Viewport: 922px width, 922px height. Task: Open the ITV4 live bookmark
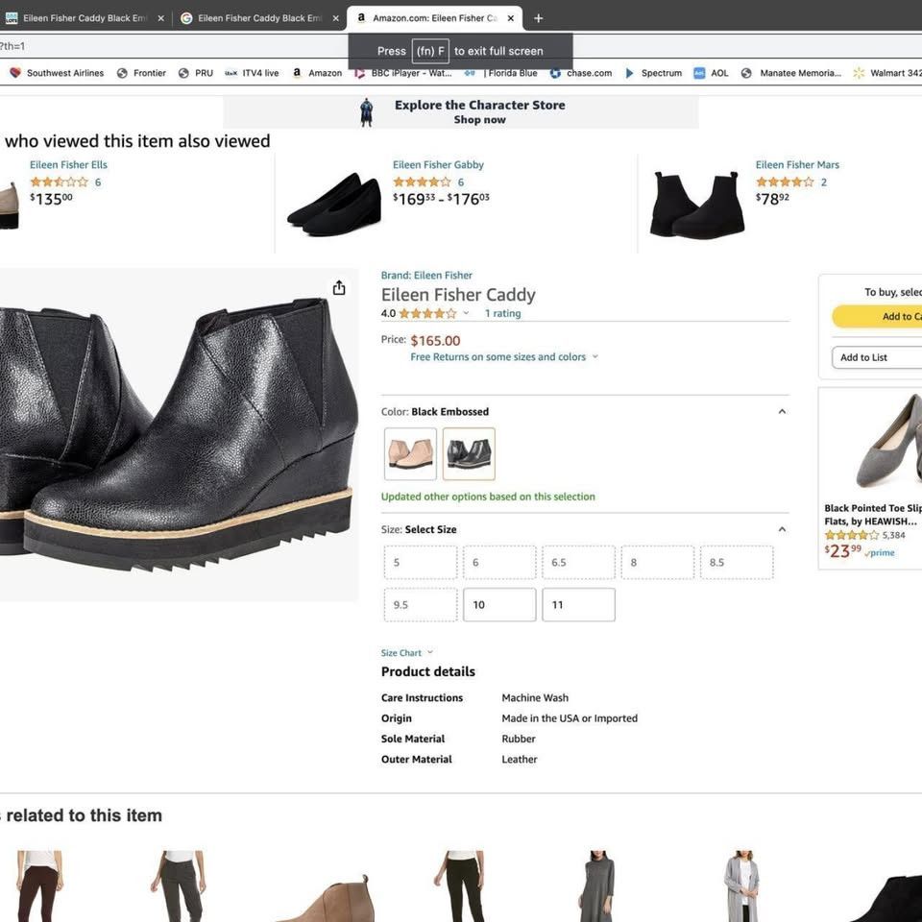pos(252,73)
